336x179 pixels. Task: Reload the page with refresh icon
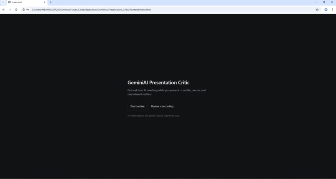tap(16, 10)
